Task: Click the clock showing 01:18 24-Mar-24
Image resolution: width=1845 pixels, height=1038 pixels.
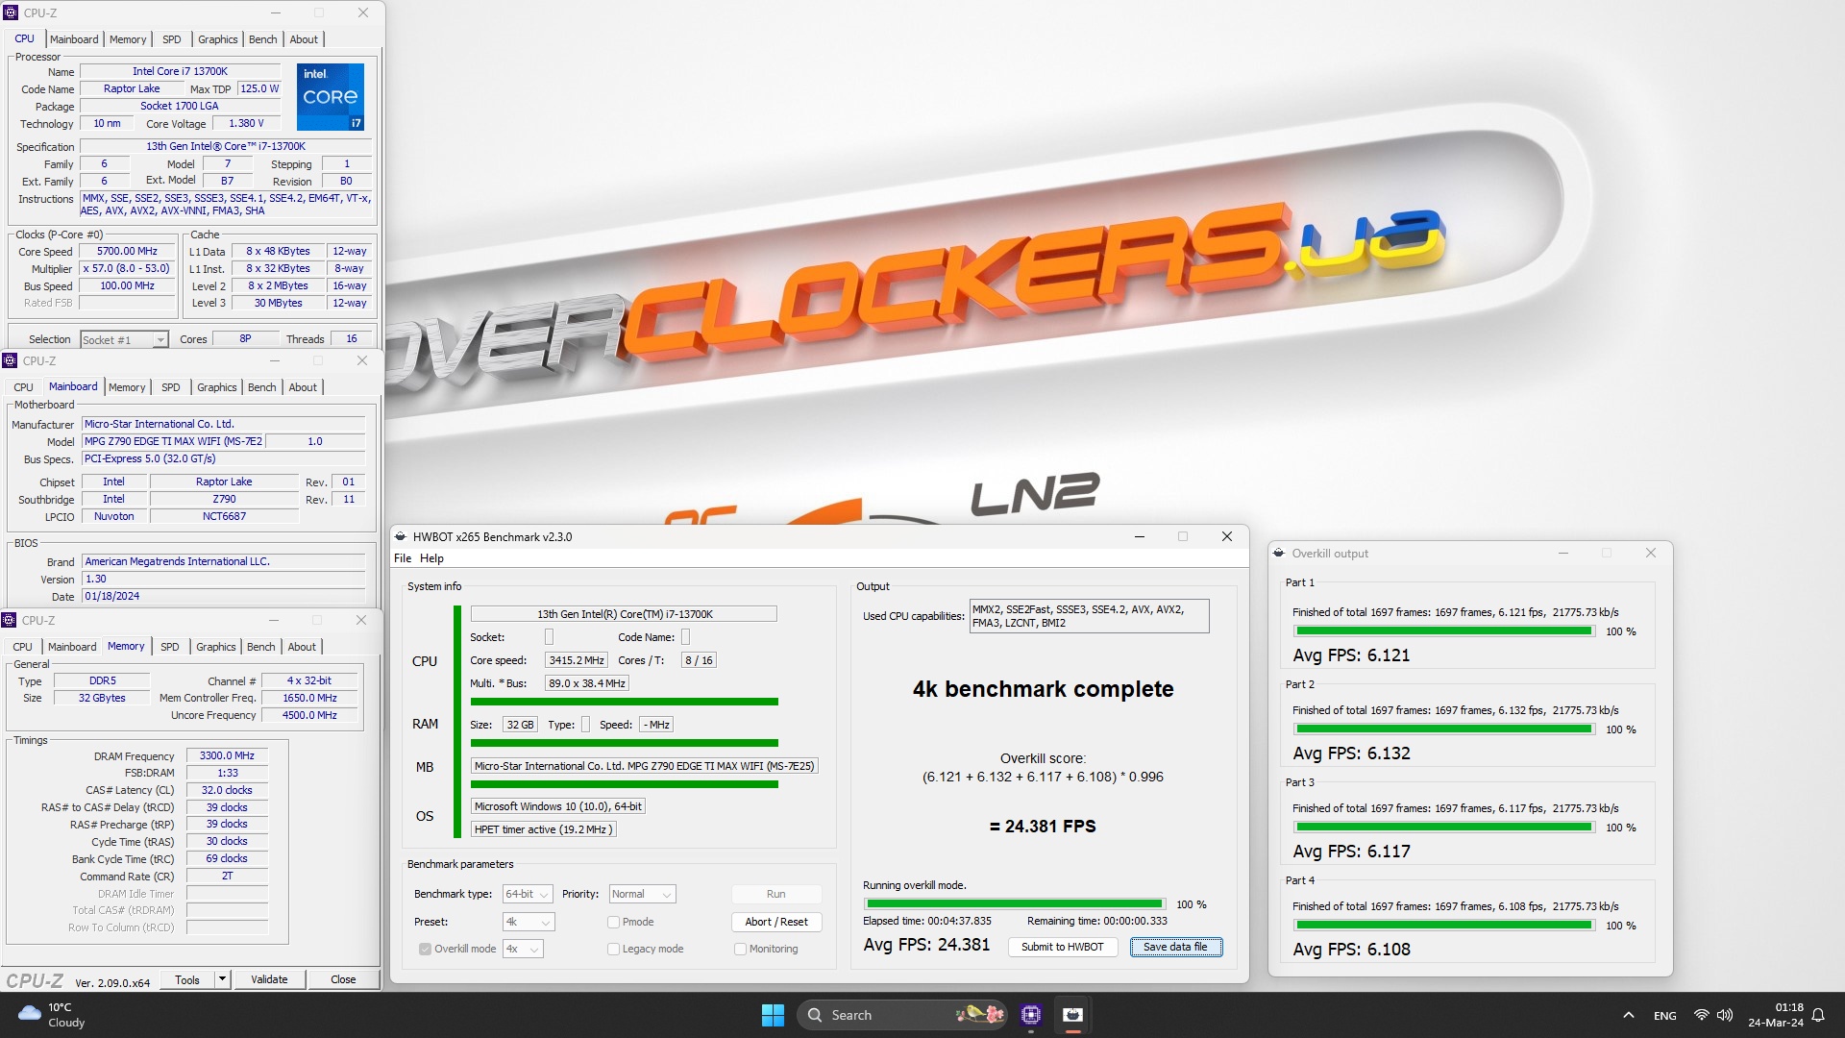Action: (1776, 1015)
